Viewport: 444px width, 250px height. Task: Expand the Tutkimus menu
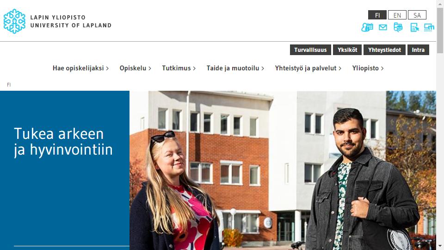click(179, 69)
